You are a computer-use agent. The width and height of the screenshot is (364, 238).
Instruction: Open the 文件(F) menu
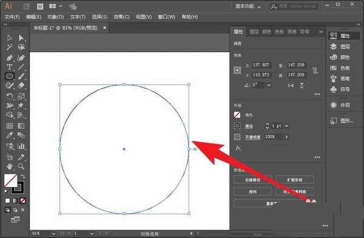12,17
